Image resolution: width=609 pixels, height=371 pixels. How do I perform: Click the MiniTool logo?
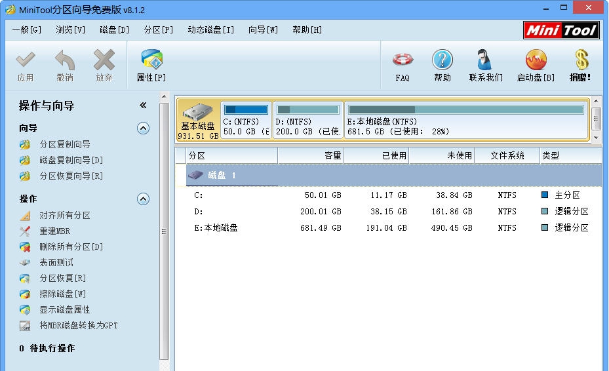tap(561, 30)
